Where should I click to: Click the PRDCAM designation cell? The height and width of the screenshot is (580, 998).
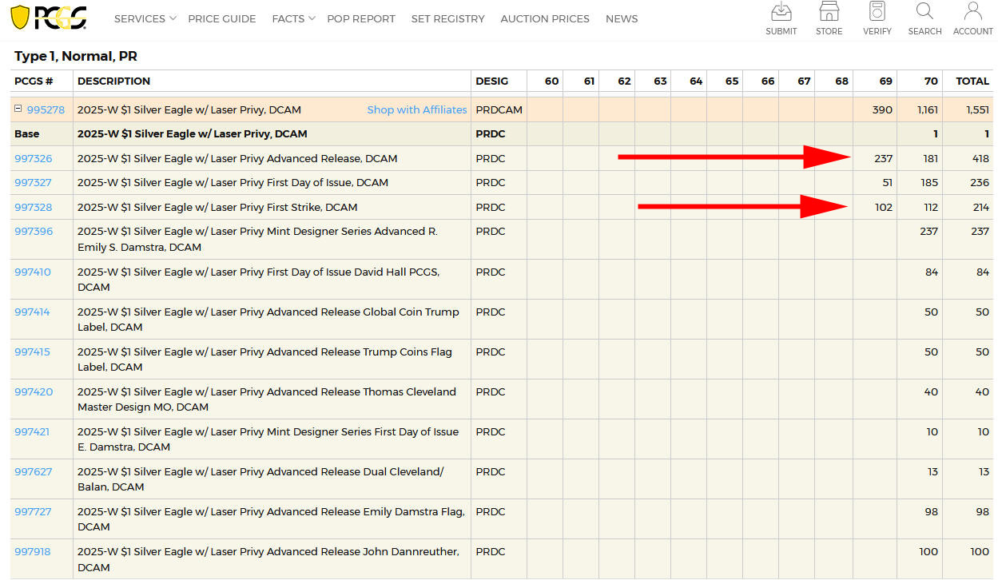pos(499,109)
